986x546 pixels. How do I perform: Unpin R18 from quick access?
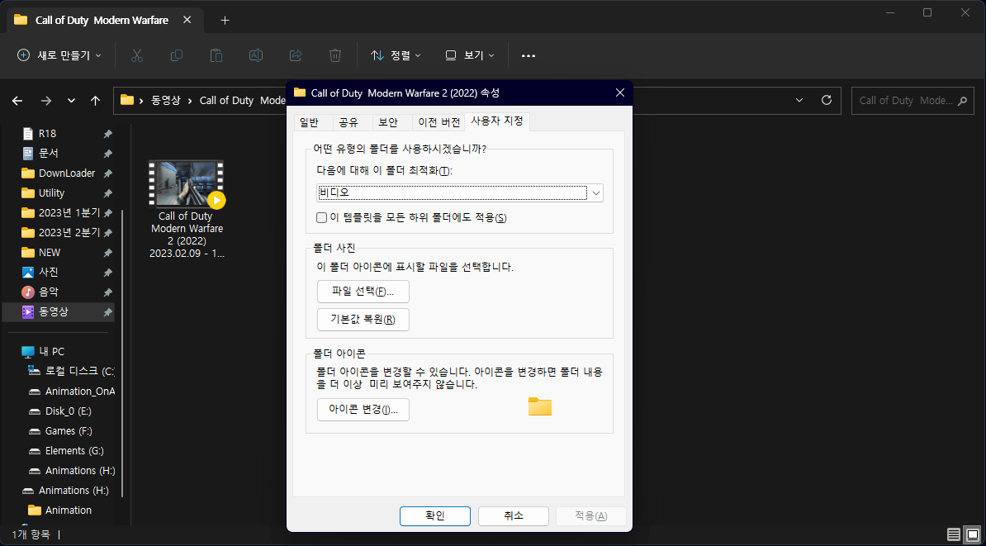point(108,133)
